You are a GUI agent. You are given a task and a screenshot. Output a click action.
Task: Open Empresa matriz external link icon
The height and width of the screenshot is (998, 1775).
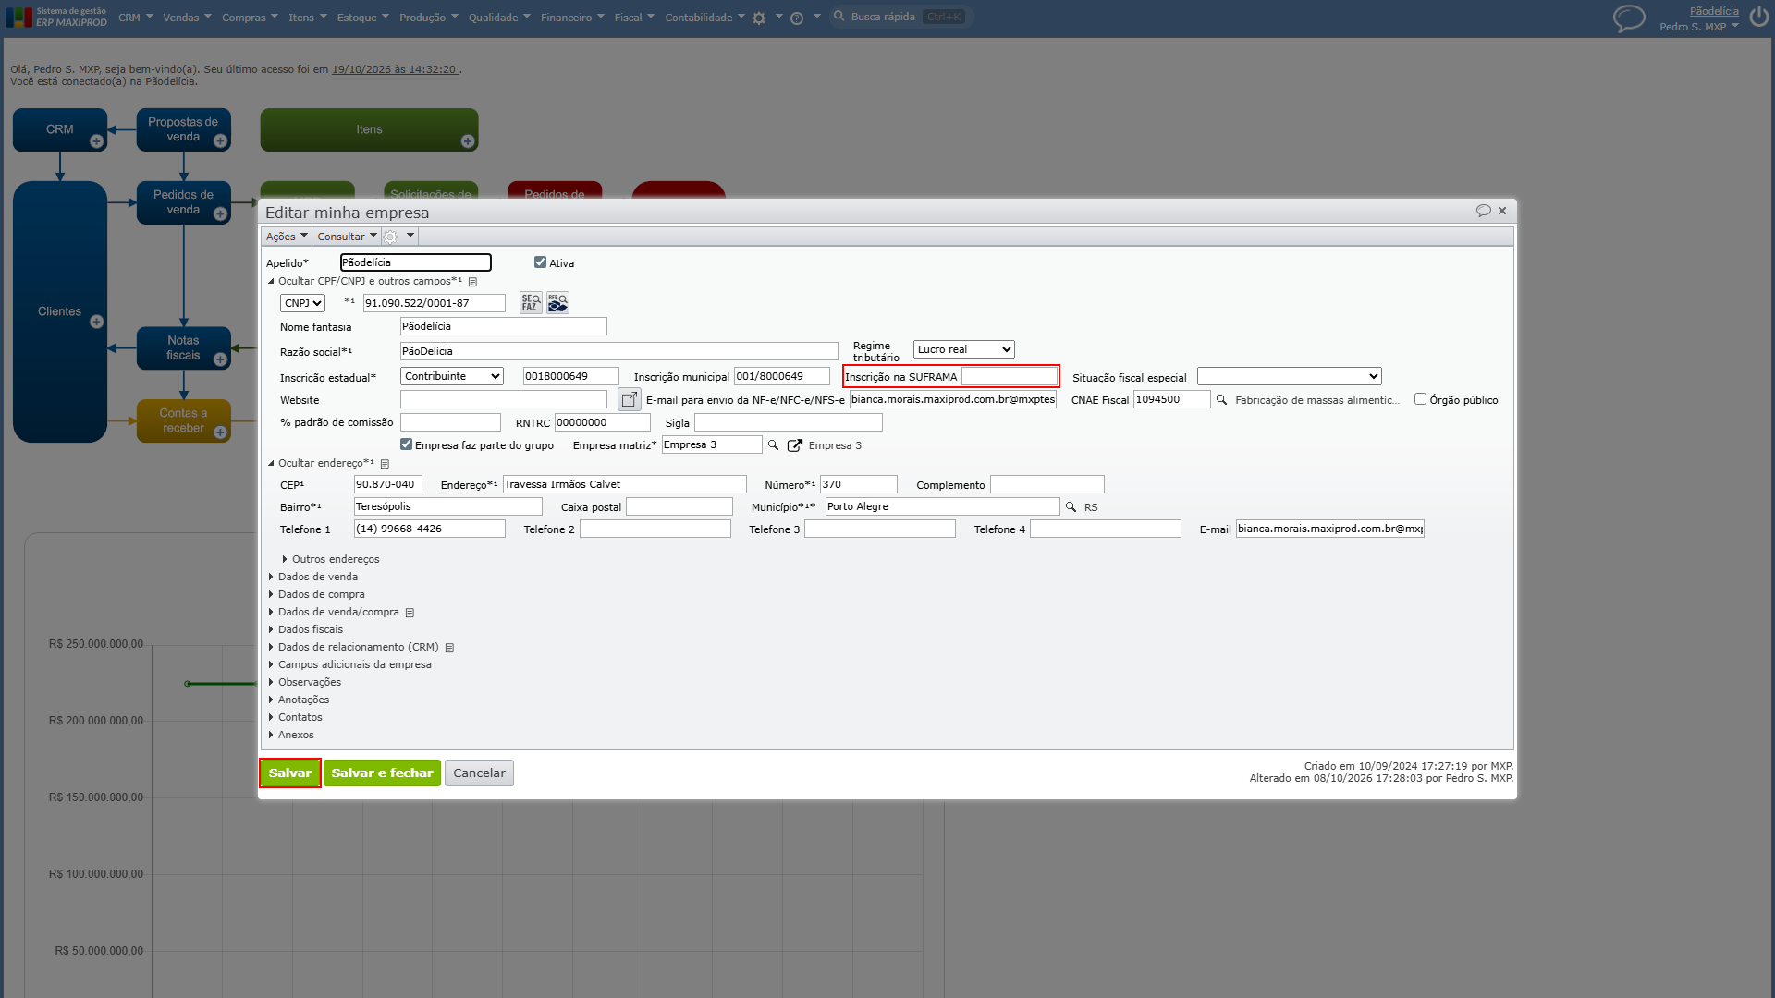point(794,445)
